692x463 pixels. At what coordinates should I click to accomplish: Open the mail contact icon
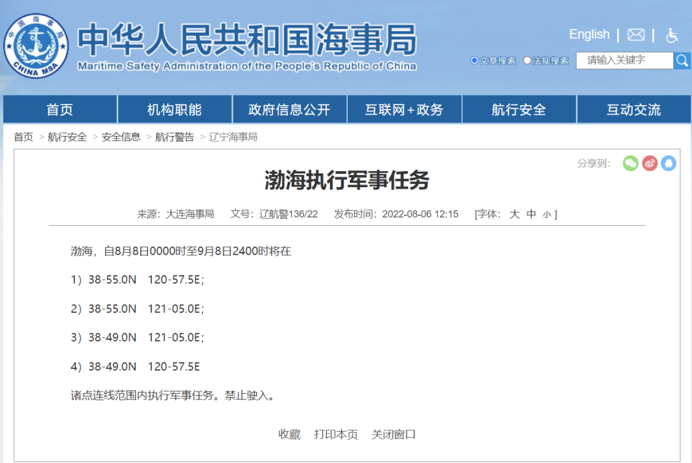tap(636, 35)
